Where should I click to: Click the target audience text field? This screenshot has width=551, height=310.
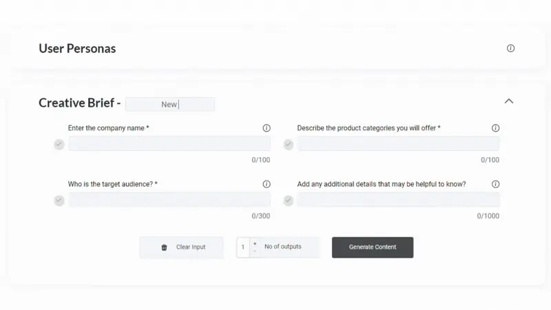pos(169,200)
